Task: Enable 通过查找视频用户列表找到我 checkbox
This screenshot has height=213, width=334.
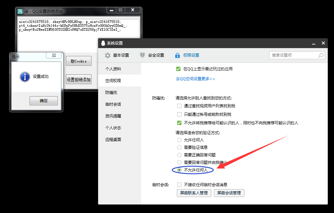Action: pyautogui.click(x=179, y=106)
